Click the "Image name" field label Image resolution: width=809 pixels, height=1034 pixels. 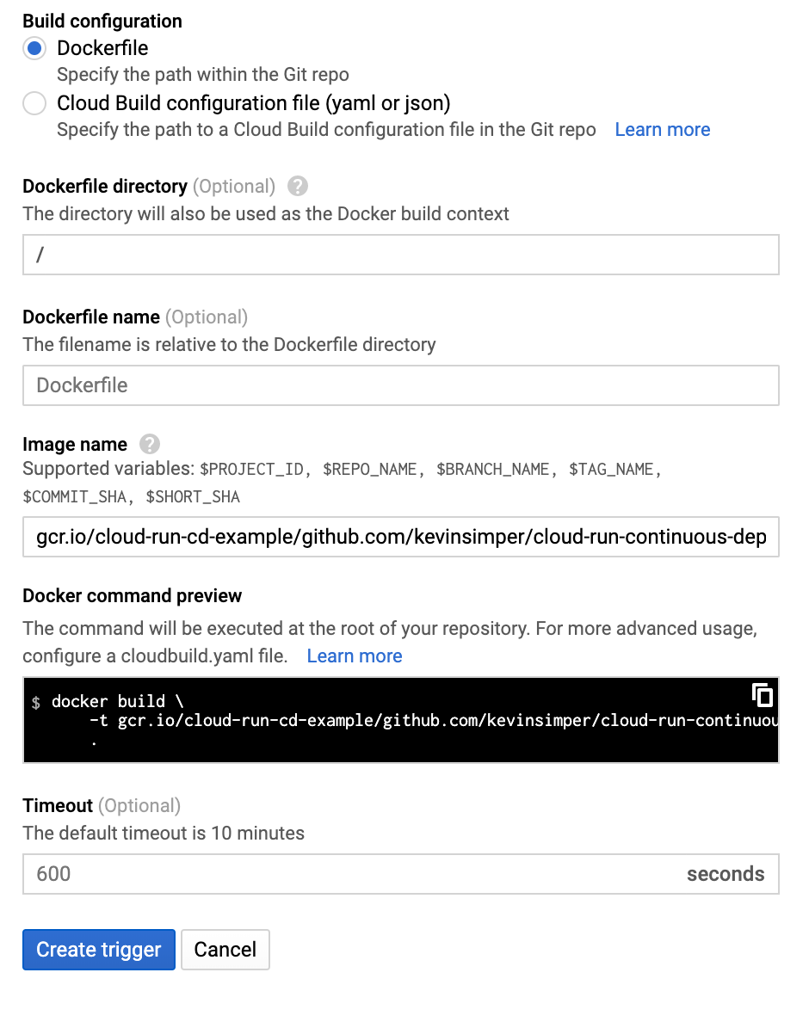click(75, 445)
